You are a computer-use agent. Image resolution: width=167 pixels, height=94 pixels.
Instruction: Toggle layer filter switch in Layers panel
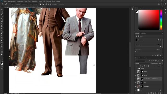coord(163,60)
